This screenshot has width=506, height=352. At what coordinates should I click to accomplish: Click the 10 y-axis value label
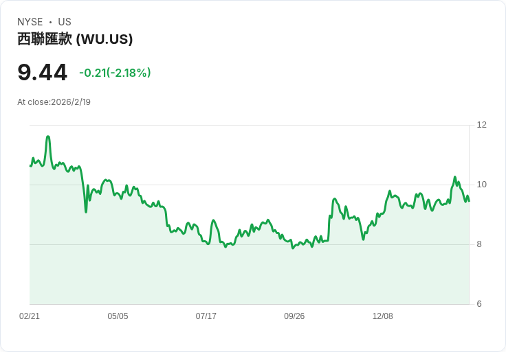(x=481, y=185)
